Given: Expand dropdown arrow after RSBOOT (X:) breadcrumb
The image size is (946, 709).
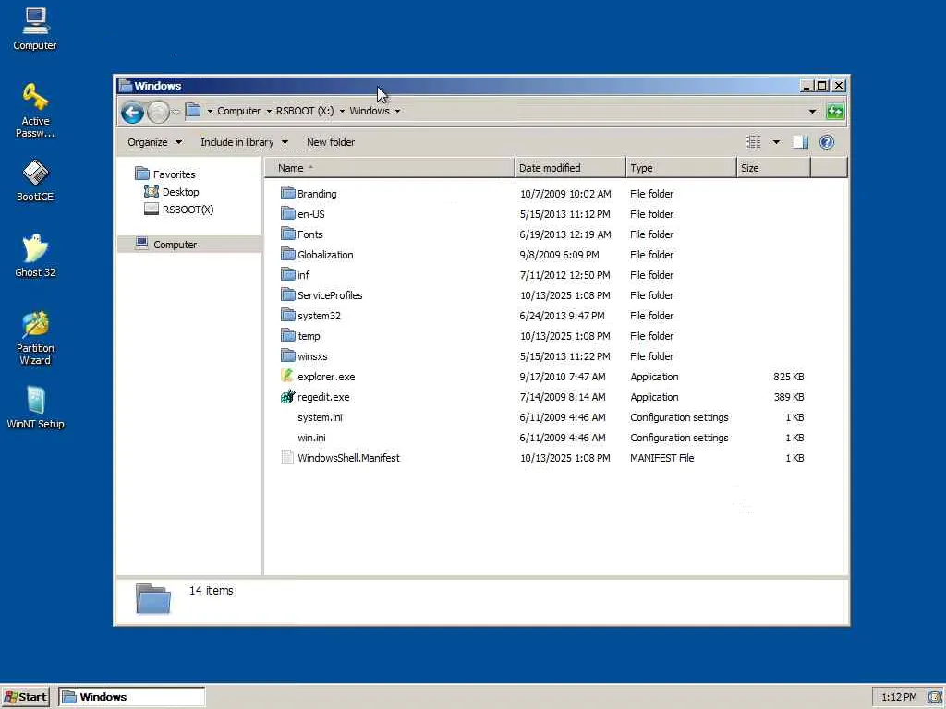Looking at the screenshot, I should click(x=342, y=111).
